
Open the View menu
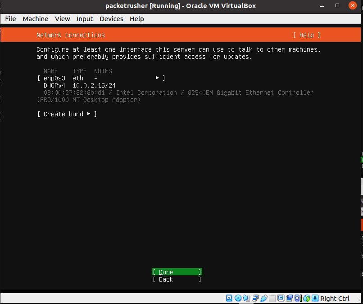(x=62, y=18)
